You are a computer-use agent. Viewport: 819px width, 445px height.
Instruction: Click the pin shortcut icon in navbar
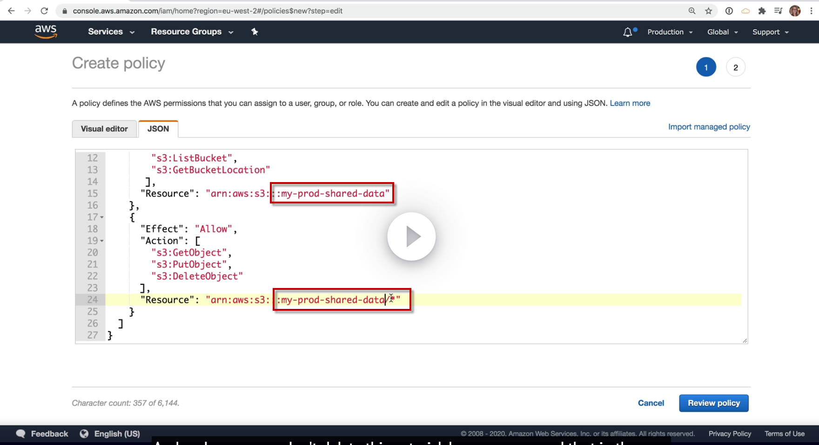pyautogui.click(x=255, y=32)
